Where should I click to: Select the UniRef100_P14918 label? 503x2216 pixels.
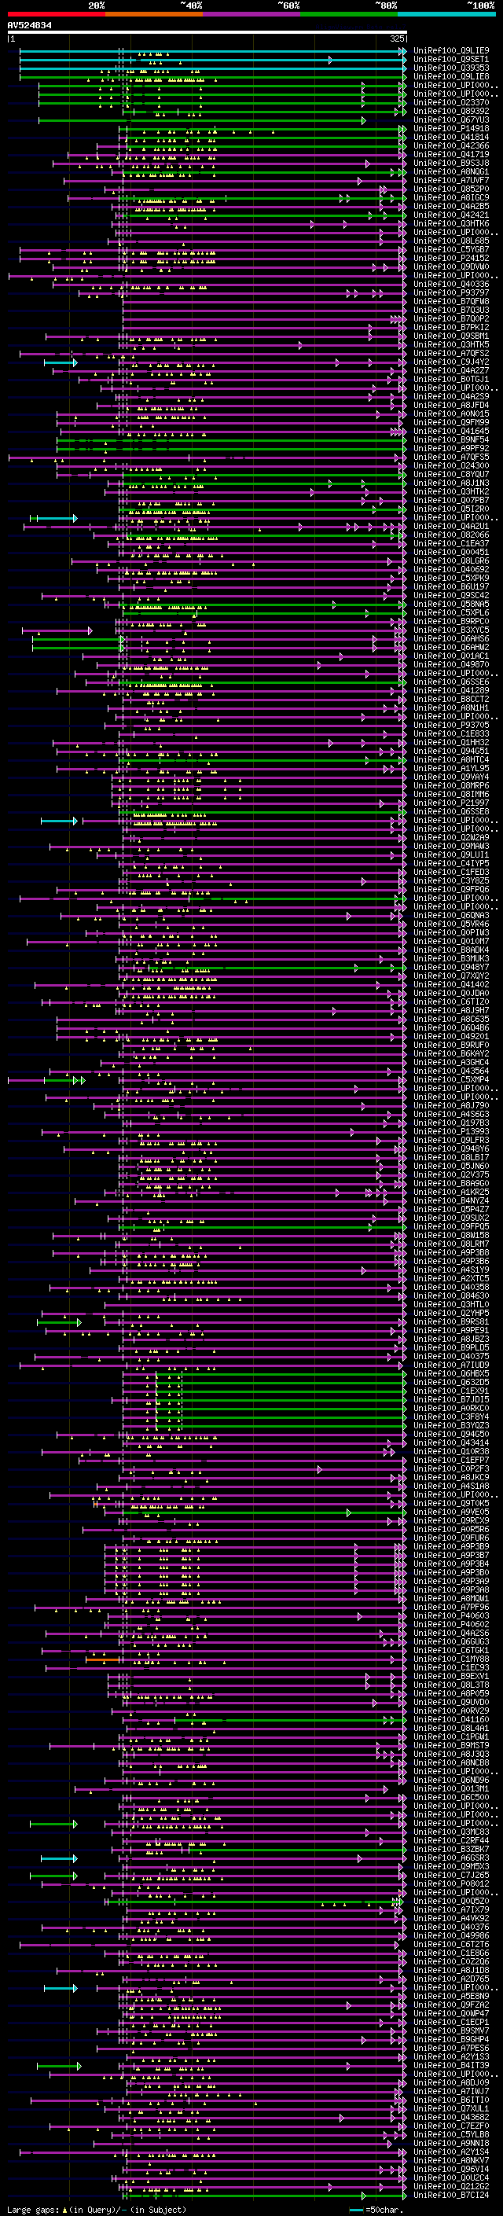pyautogui.click(x=451, y=128)
